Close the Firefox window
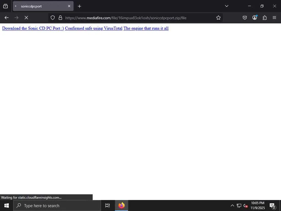281x211 pixels. (x=274, y=6)
